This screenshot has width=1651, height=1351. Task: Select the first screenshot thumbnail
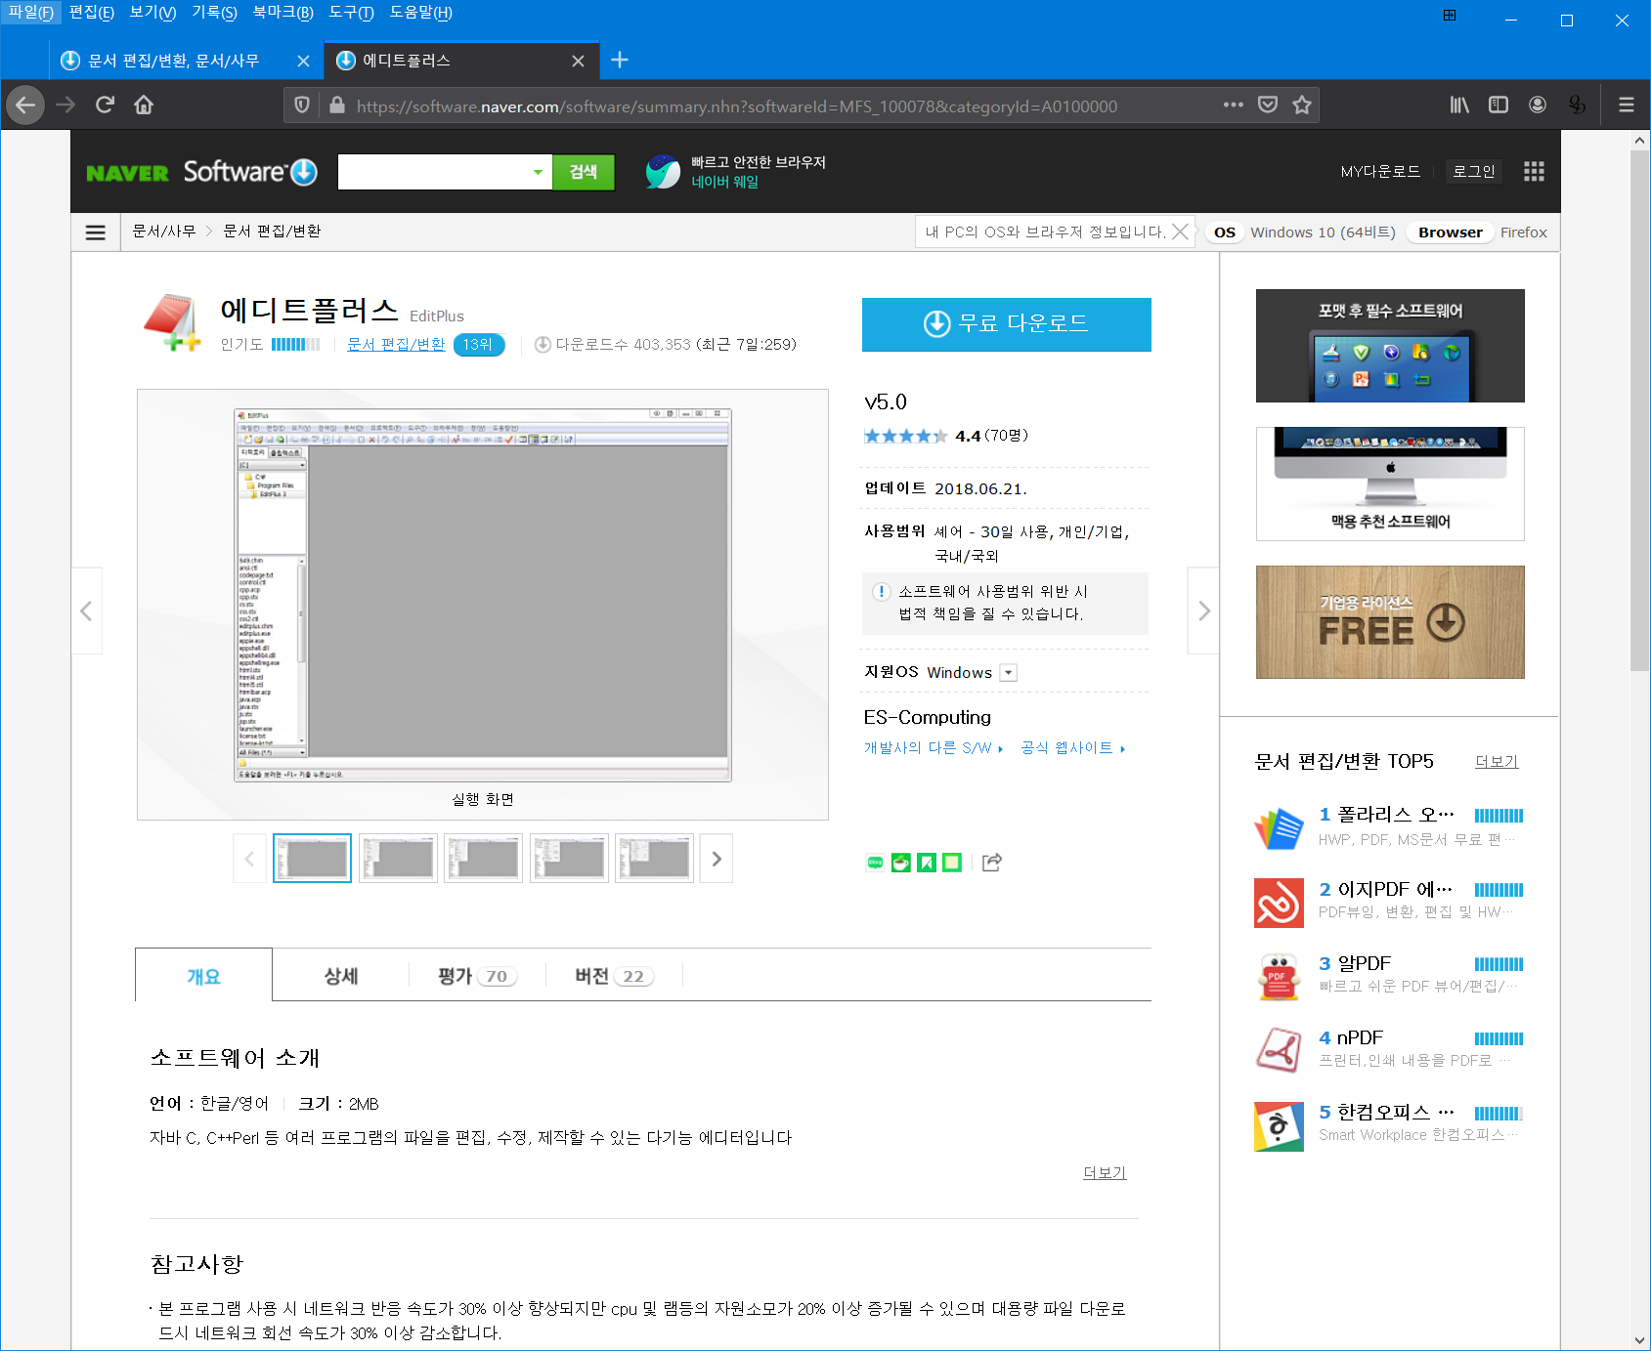[x=312, y=859]
